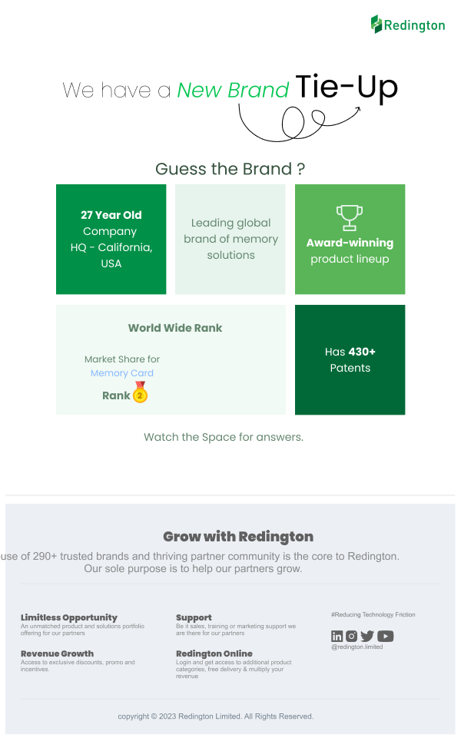Open Redington's LinkedIn page icon
Screen dimensions: 461x741
point(337,636)
